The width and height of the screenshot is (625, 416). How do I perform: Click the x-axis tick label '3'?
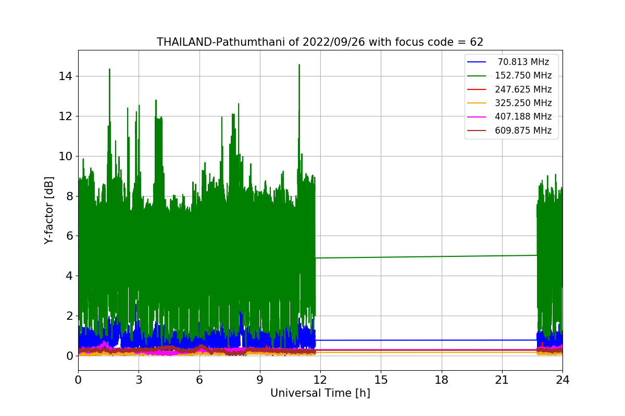(x=139, y=380)
